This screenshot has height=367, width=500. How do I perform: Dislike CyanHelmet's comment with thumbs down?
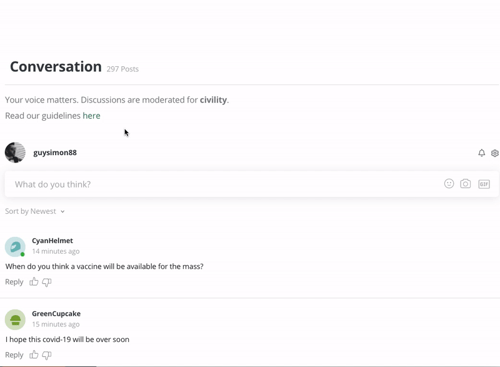pyautogui.click(x=47, y=283)
